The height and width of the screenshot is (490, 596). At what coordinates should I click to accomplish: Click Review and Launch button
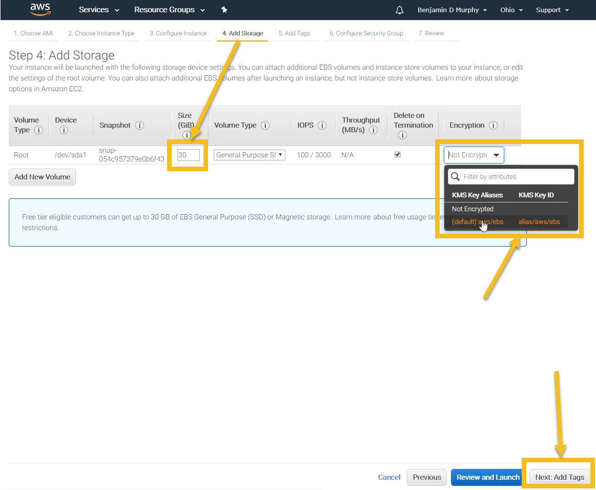point(488,477)
